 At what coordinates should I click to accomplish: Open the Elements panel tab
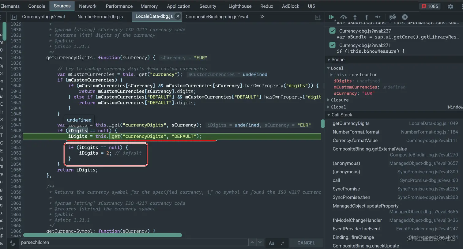tap(9, 6)
